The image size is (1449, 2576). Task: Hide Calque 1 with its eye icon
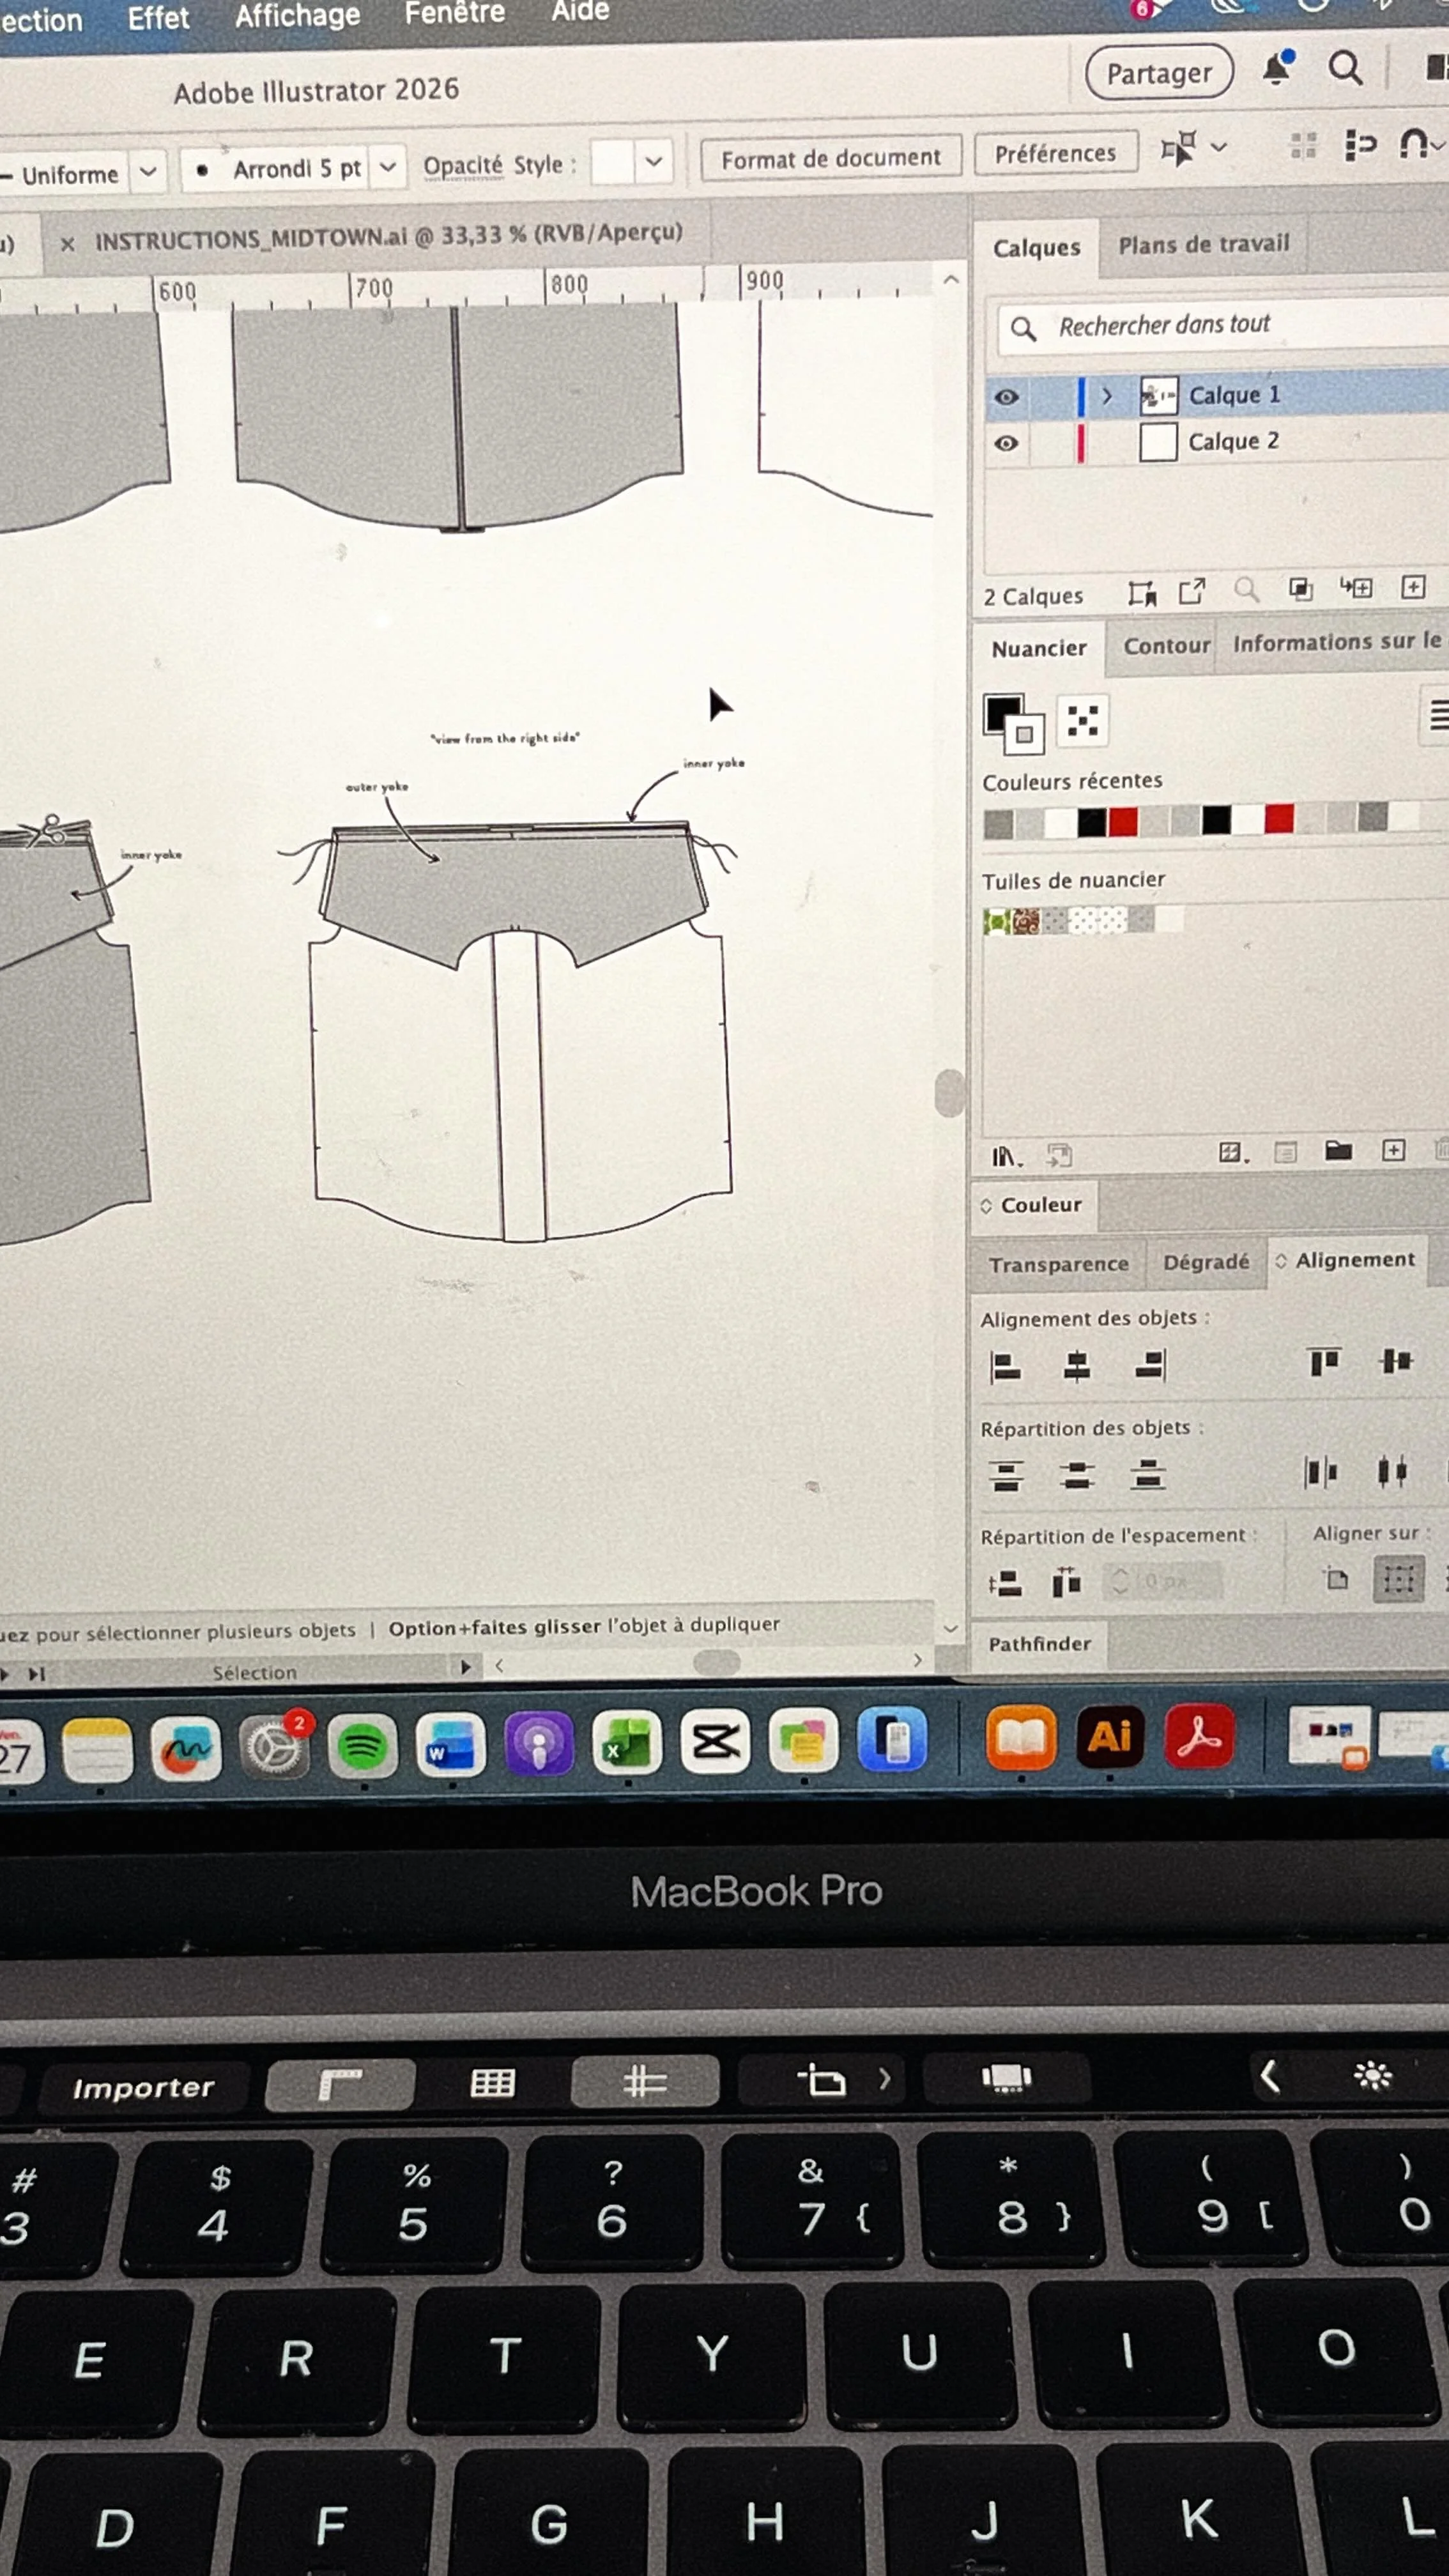point(1006,397)
